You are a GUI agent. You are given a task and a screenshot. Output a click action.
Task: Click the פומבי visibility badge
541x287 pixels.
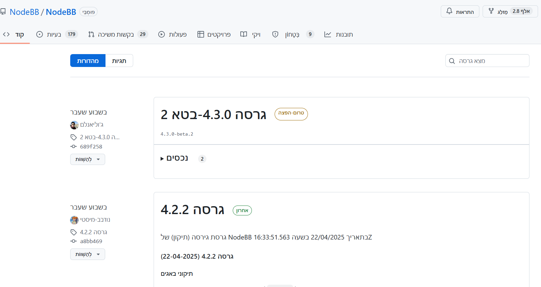(x=88, y=12)
